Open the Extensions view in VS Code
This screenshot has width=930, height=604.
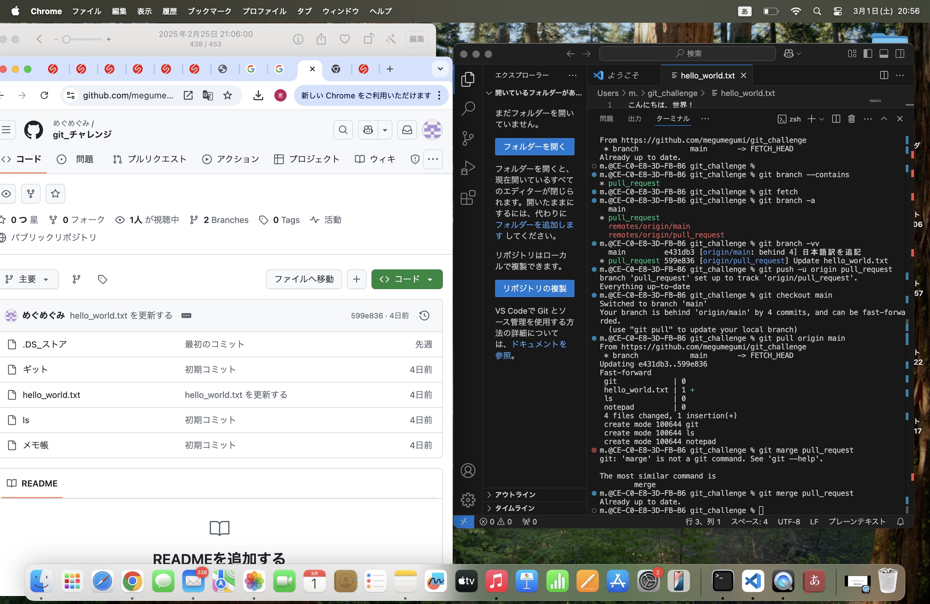click(468, 198)
